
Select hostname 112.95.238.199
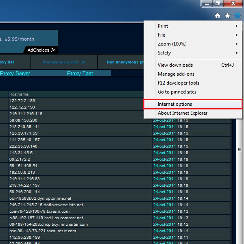click(24, 237)
